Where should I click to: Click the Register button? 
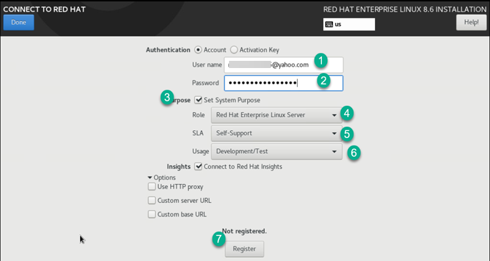pos(245,249)
